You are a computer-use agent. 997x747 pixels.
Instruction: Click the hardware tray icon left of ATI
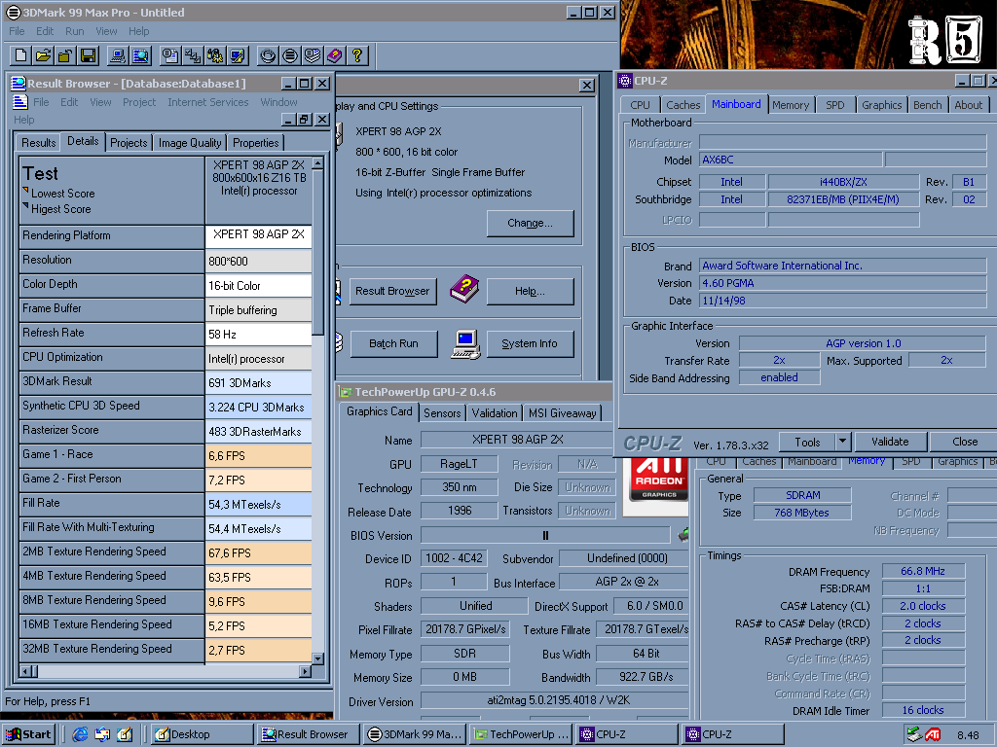click(915, 734)
